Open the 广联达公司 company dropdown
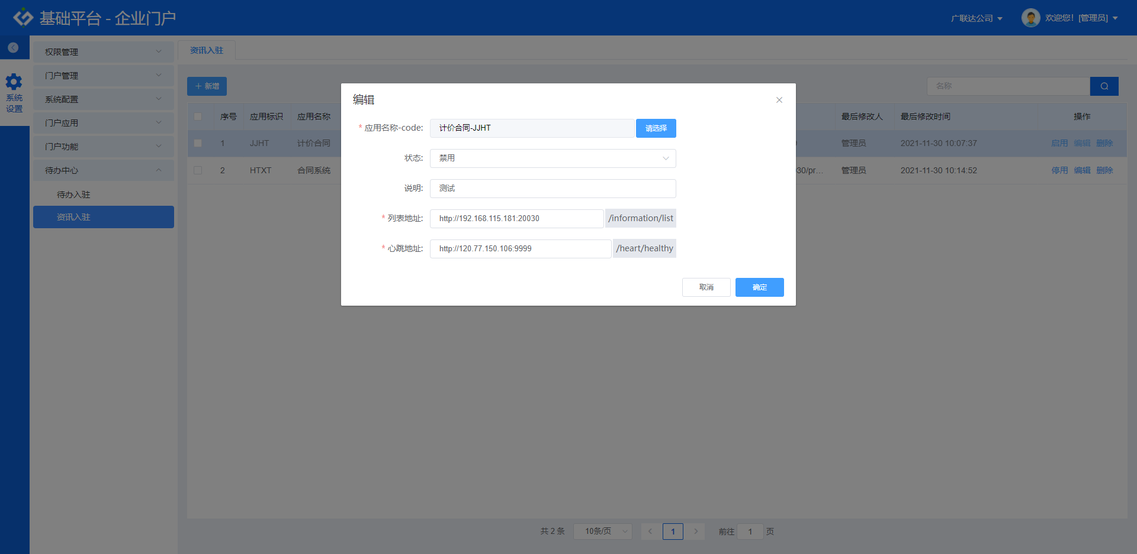This screenshot has width=1137, height=554. [976, 18]
